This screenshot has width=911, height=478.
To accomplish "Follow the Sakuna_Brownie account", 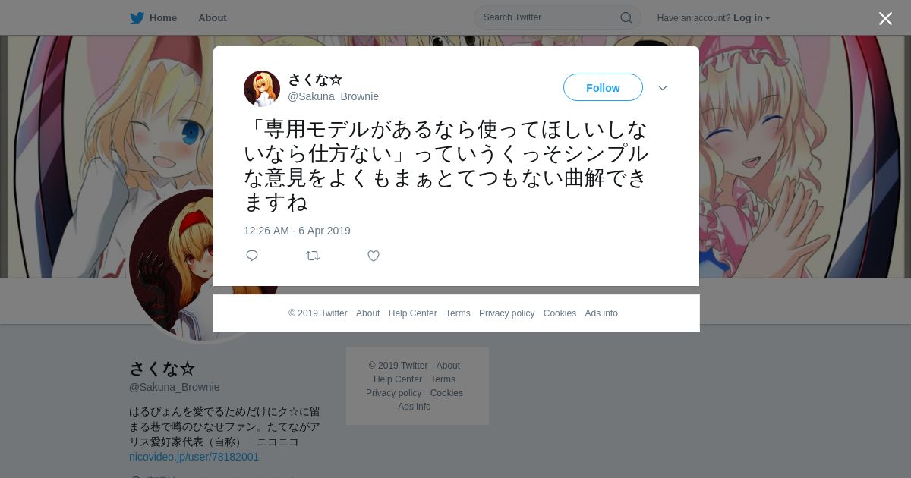I will click(x=603, y=87).
